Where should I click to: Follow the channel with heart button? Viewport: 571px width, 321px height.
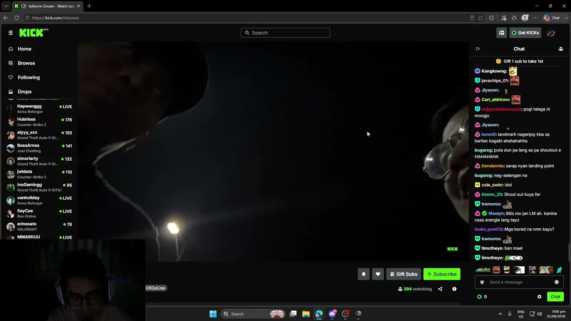click(378, 274)
